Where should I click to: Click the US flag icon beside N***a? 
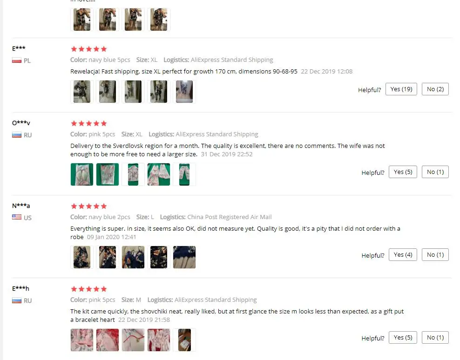(17, 217)
